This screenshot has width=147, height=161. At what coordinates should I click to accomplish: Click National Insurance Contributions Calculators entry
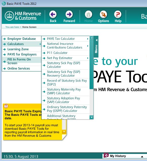66,46
